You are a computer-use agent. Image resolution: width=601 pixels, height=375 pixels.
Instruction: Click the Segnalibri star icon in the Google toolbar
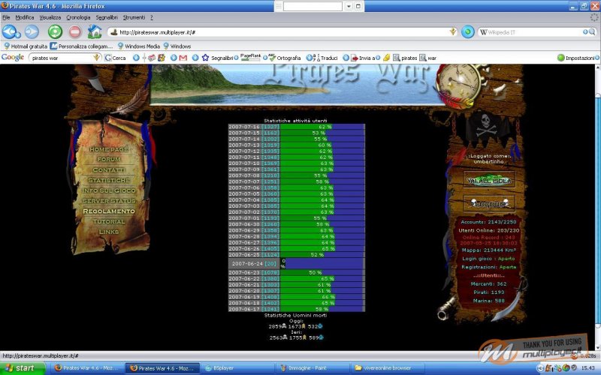click(205, 58)
